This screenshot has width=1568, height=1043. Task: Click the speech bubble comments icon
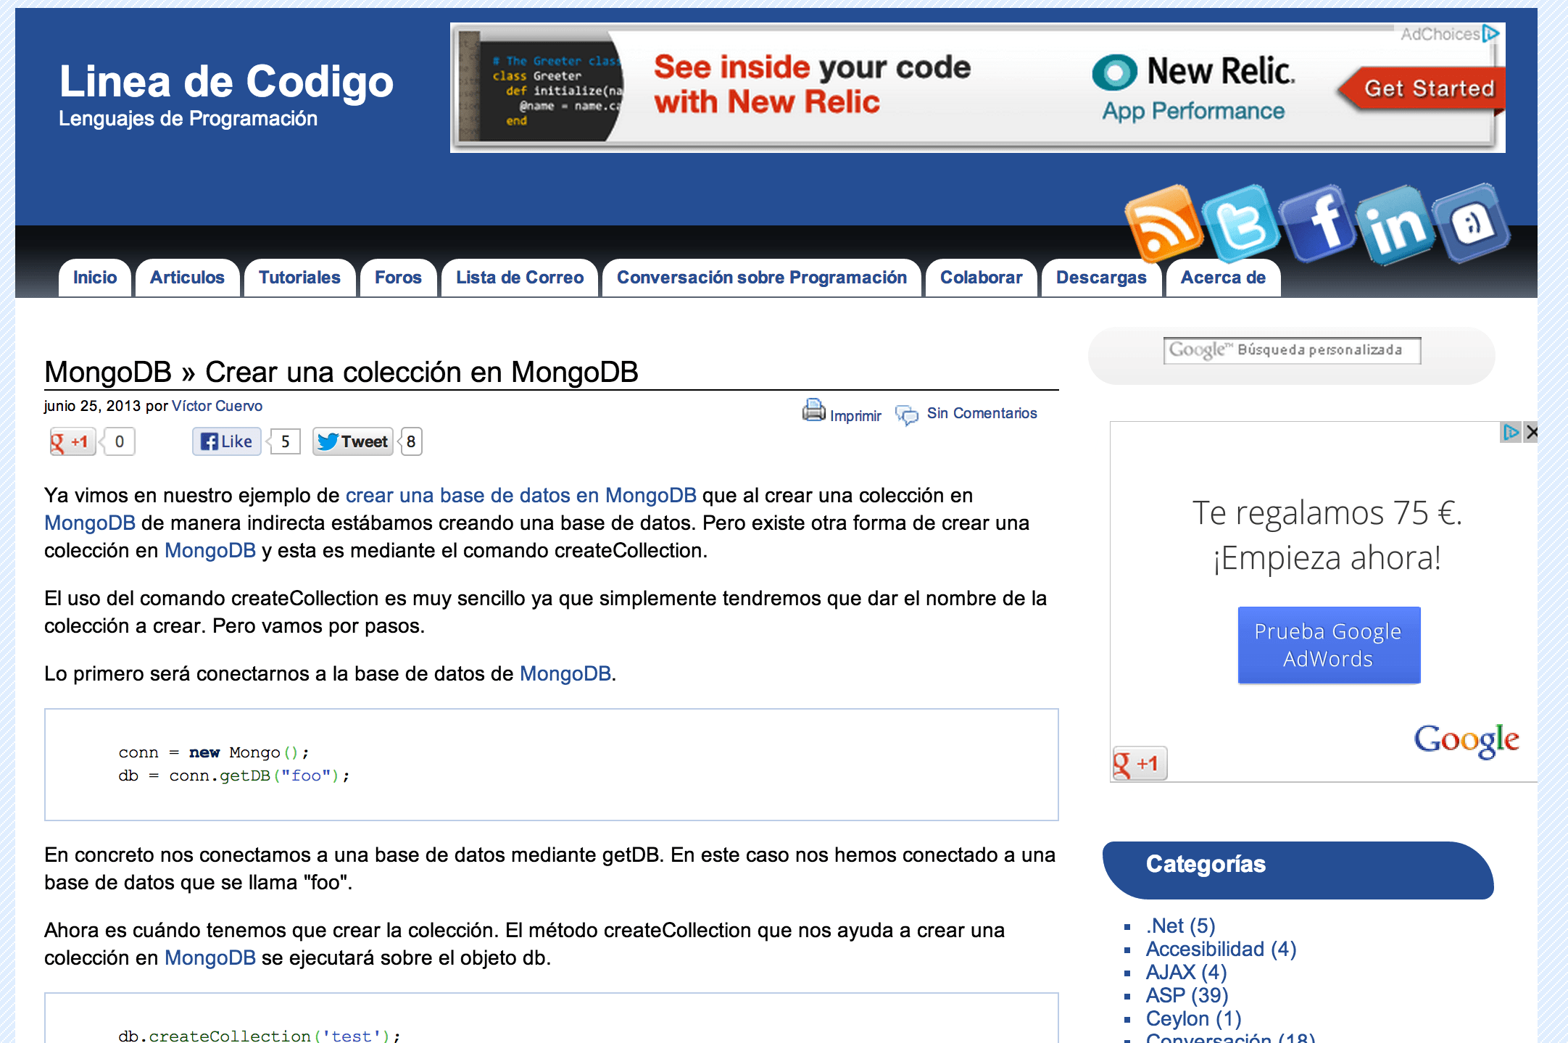(x=906, y=415)
